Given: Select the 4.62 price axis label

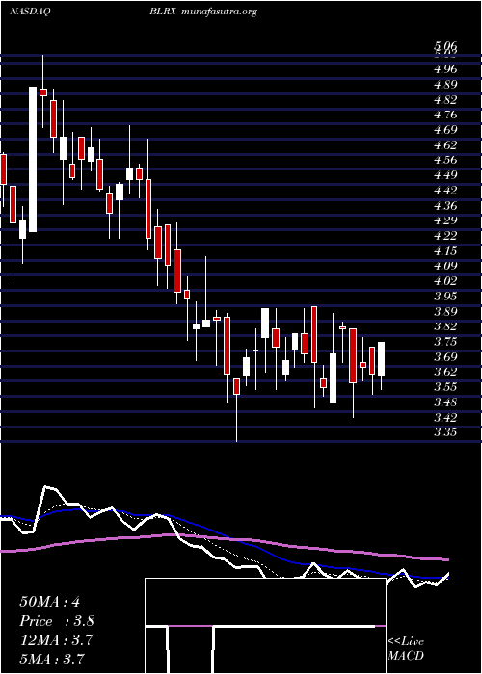Looking at the screenshot, I should click(444, 144).
